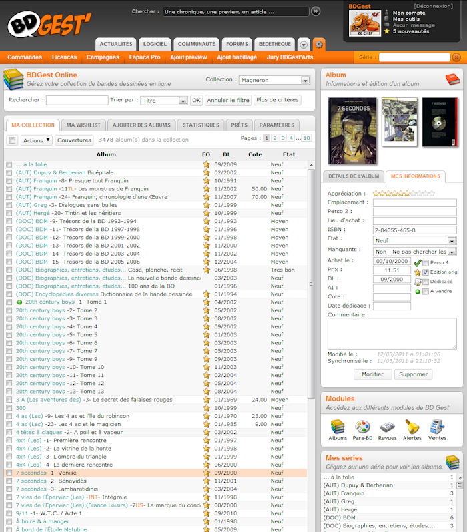
Task: Open the Collection dropdown showing Magneron
Action: 274,80
